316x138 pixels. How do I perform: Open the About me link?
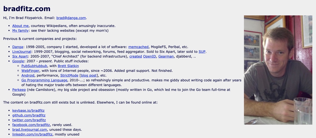[x=20, y=26]
